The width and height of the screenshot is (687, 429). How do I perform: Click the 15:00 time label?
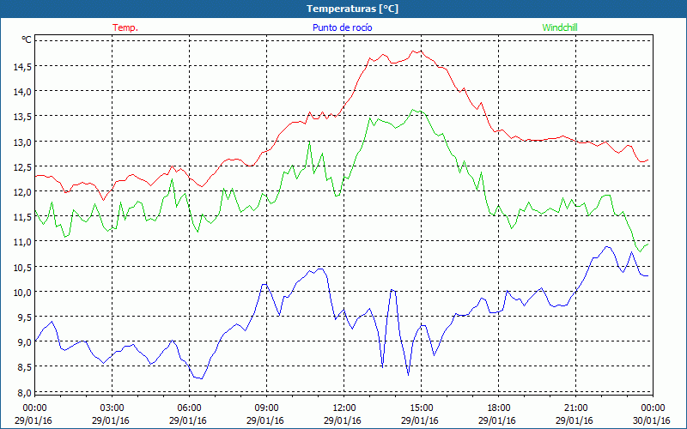click(421, 408)
